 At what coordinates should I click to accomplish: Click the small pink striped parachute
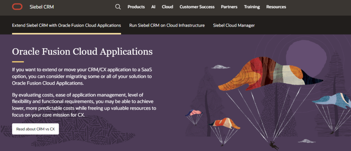194,113
